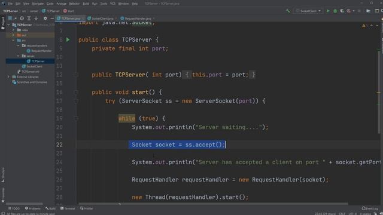383x215 pixels.
Task: Open the Code menu
Action: tap(50, 4)
